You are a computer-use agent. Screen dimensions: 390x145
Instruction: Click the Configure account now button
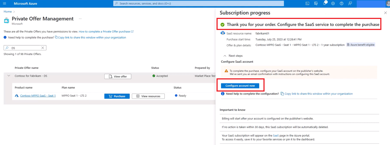tap(240, 86)
